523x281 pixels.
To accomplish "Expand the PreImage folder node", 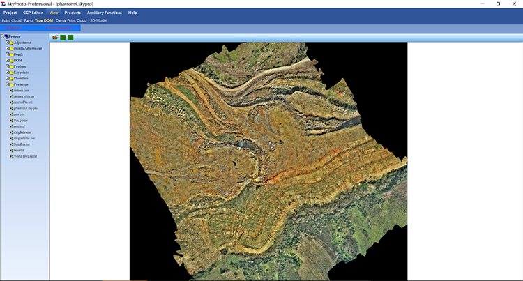I will coord(7,84).
